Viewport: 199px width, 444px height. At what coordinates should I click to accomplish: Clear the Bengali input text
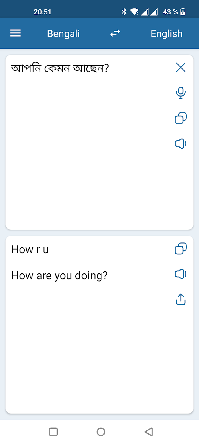pyautogui.click(x=181, y=68)
